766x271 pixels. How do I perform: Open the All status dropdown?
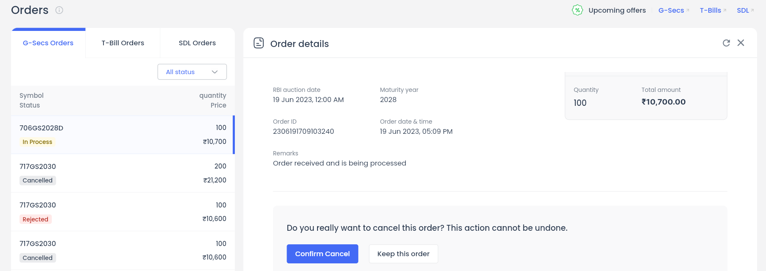(x=192, y=72)
